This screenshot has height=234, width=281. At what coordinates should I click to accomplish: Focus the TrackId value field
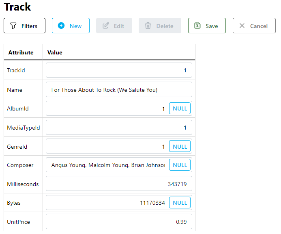pos(119,70)
